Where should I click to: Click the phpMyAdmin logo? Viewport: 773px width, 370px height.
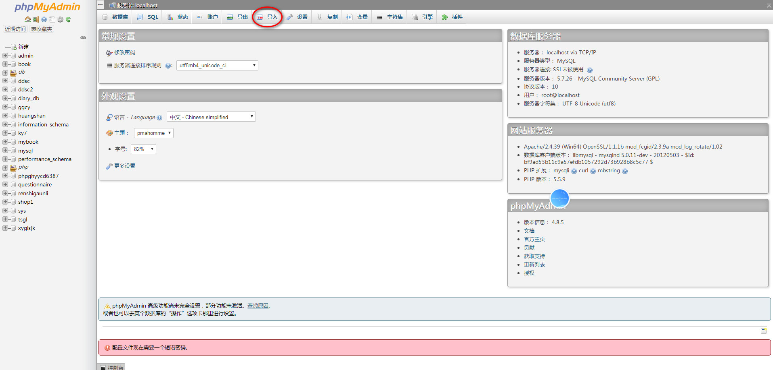47,7
